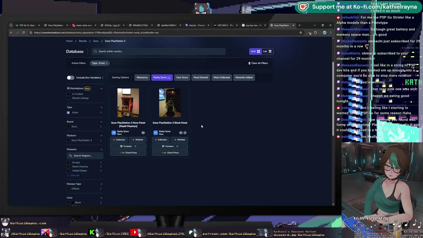Open the Chrome three-dot menu
This screenshot has width=423, height=238.
pos(330,33)
